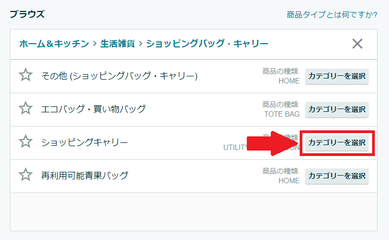Click the 再利用可能青果バッグ item name
Viewport: 389px width, 240px height.
(84, 176)
